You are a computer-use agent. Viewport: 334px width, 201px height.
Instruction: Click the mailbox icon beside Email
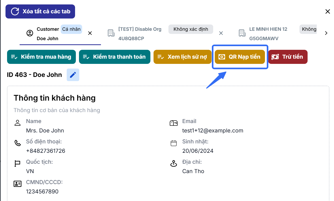point(174,123)
